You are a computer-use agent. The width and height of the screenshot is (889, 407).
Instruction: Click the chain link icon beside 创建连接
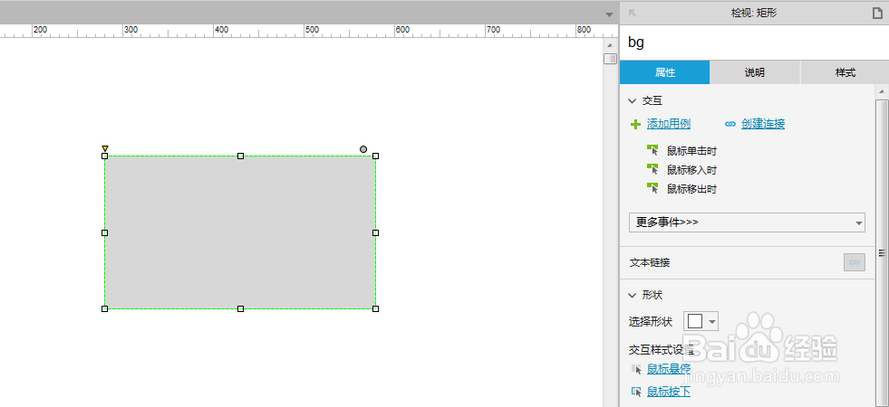click(x=730, y=124)
